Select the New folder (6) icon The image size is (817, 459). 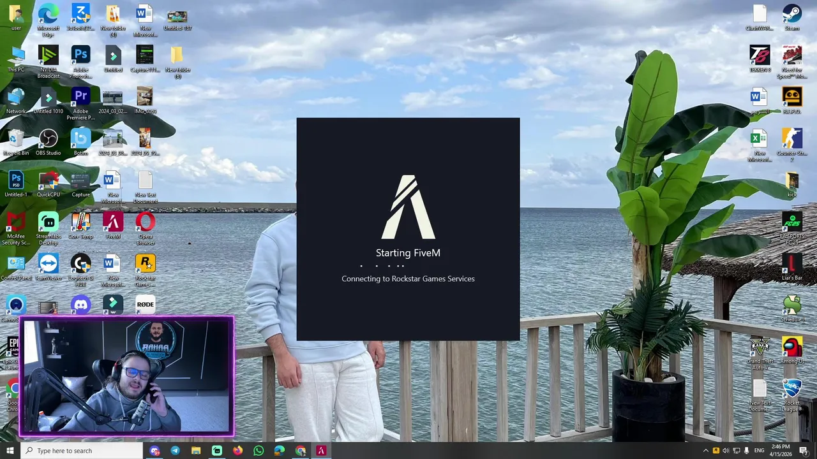click(177, 62)
